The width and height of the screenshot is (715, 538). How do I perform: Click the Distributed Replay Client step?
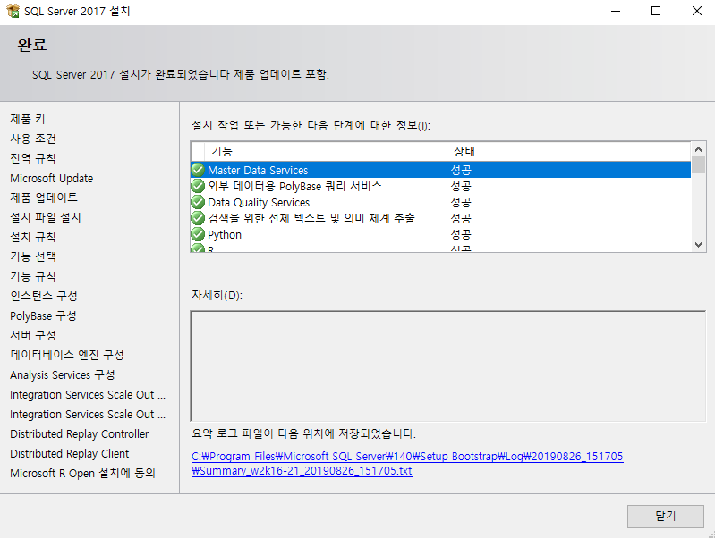69,454
